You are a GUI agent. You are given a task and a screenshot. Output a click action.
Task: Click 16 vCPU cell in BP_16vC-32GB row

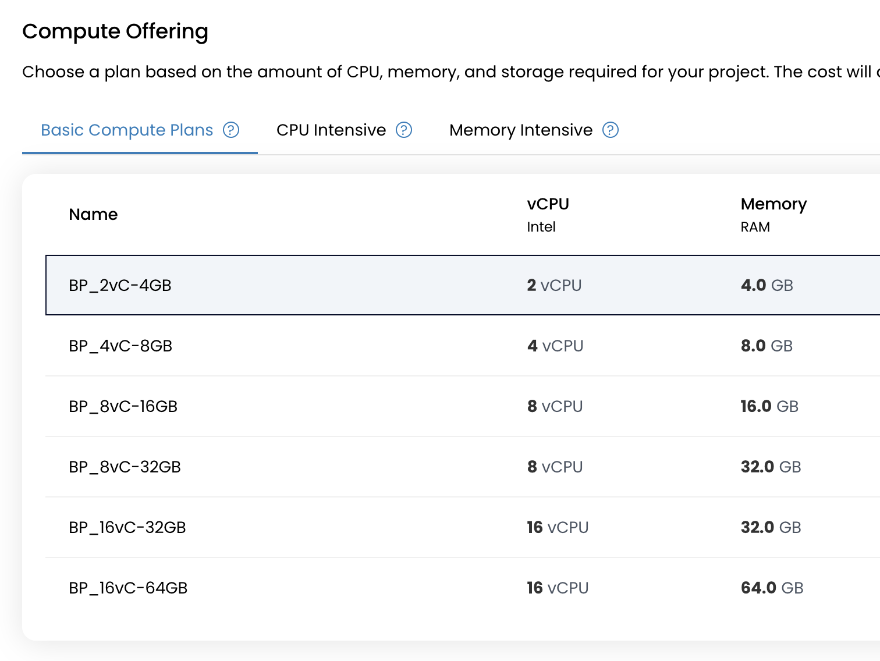click(x=558, y=527)
